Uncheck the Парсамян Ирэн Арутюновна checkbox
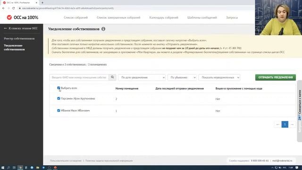302x170 pixels. pyautogui.click(x=59, y=99)
